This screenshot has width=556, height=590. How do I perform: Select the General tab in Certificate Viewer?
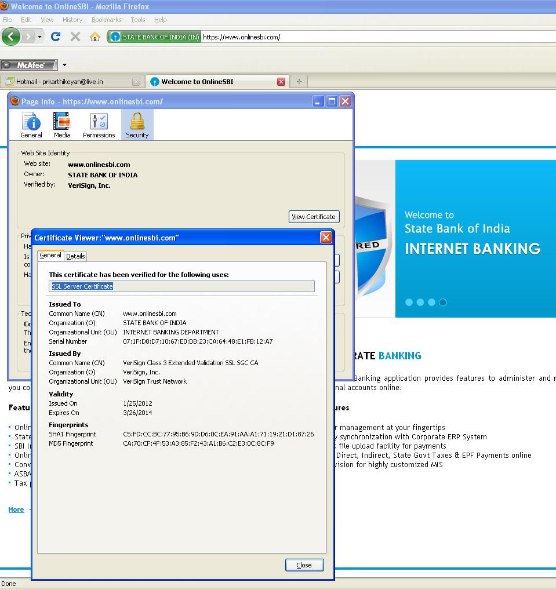tap(50, 256)
